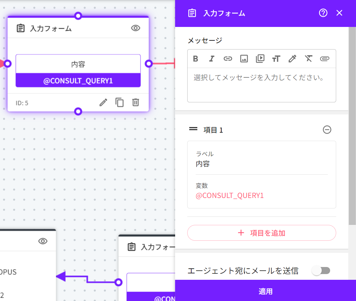Open the text color picker tool
356x301 pixels.
[292, 59]
